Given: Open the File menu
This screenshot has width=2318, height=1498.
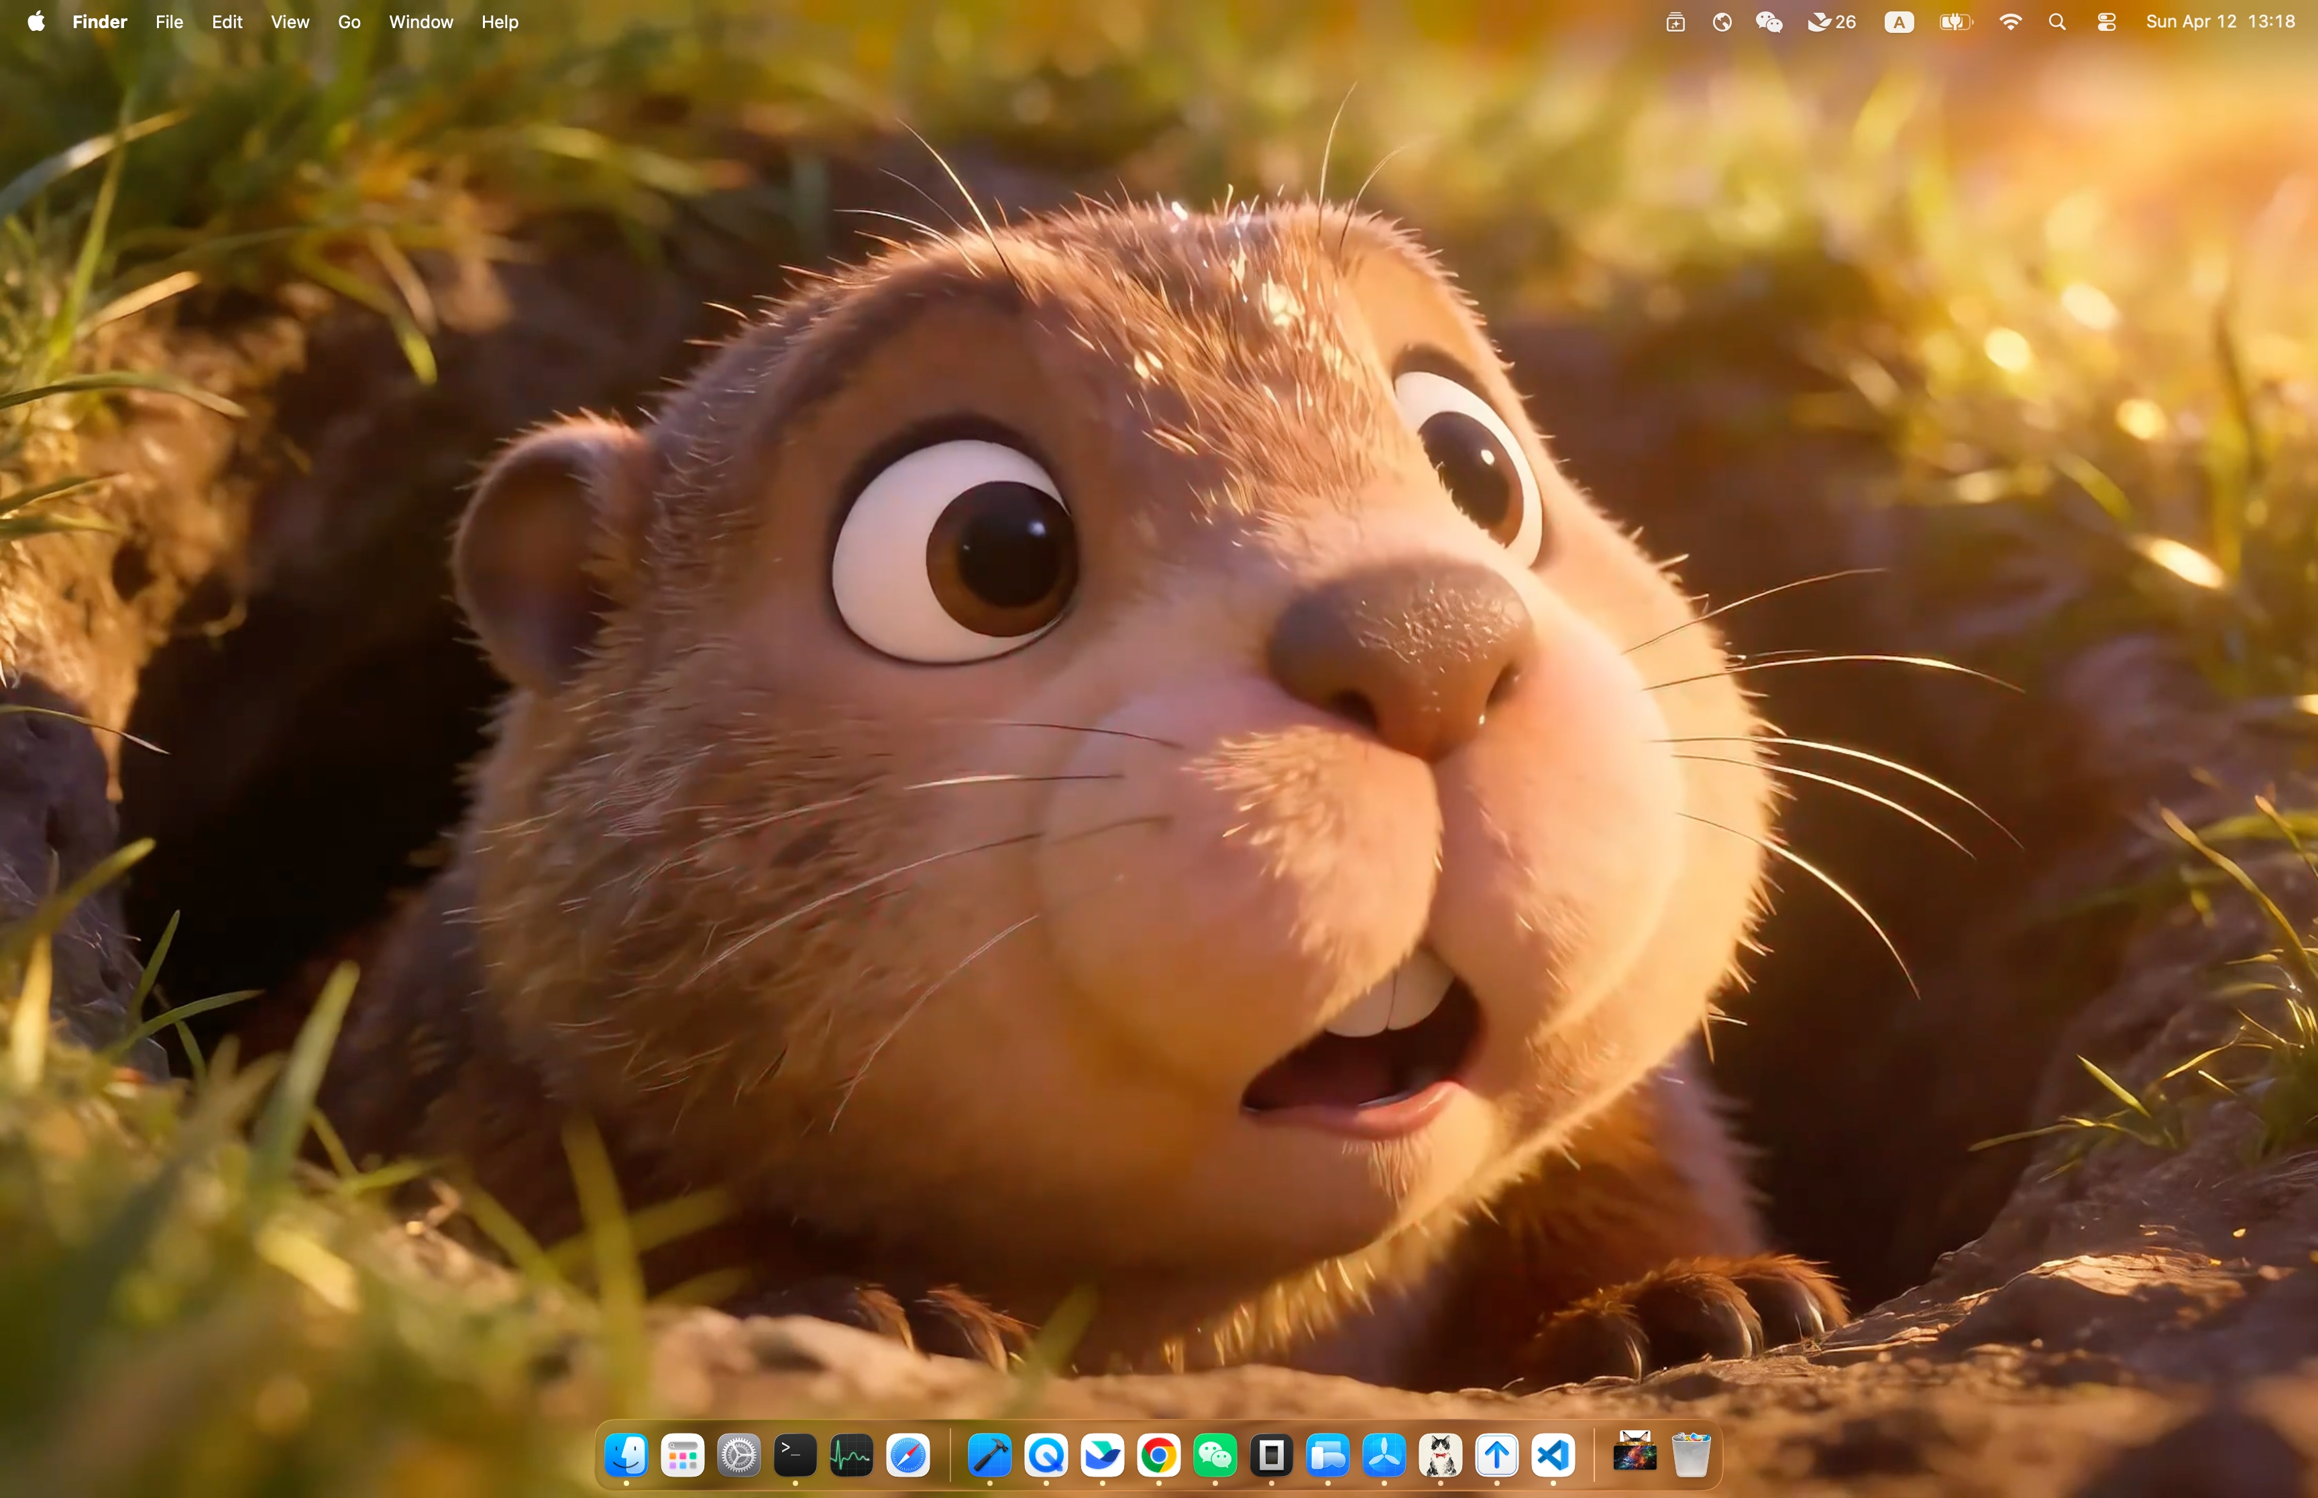Looking at the screenshot, I should 169,21.
